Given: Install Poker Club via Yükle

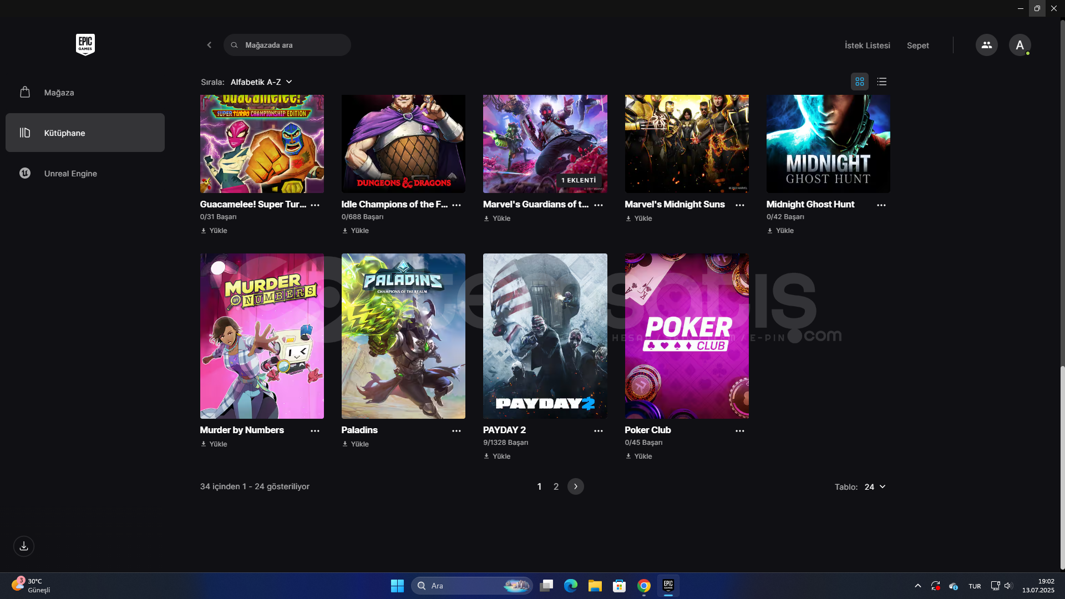Looking at the screenshot, I should click(x=638, y=456).
